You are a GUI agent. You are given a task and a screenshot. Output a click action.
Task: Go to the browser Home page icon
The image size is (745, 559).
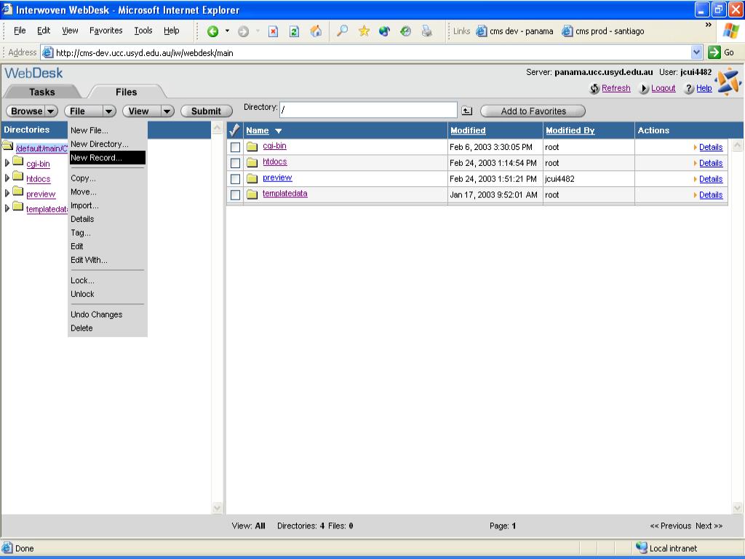point(316,31)
